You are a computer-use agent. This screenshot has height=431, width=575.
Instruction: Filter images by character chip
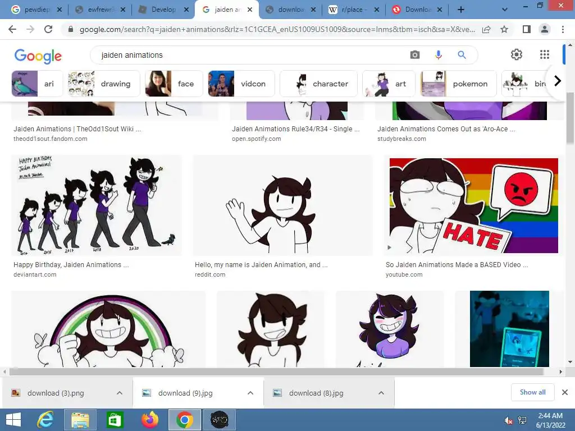318,84
